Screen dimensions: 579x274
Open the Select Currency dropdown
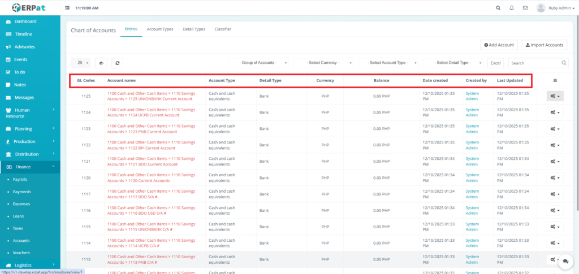tap(324, 63)
